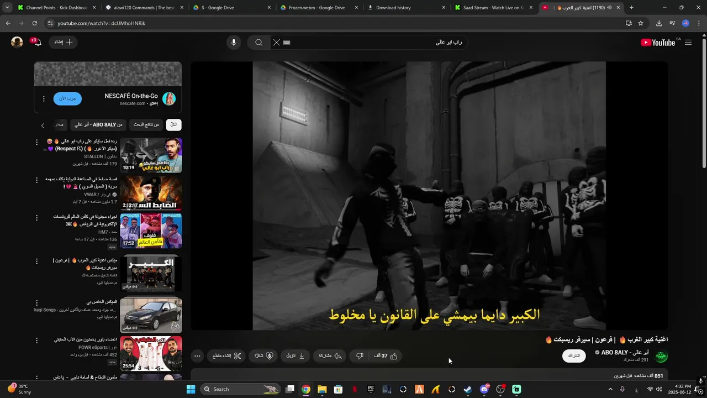Screen dimensions: 707x398
Task: Click the Create (إنشاء) button
Action: point(63,43)
